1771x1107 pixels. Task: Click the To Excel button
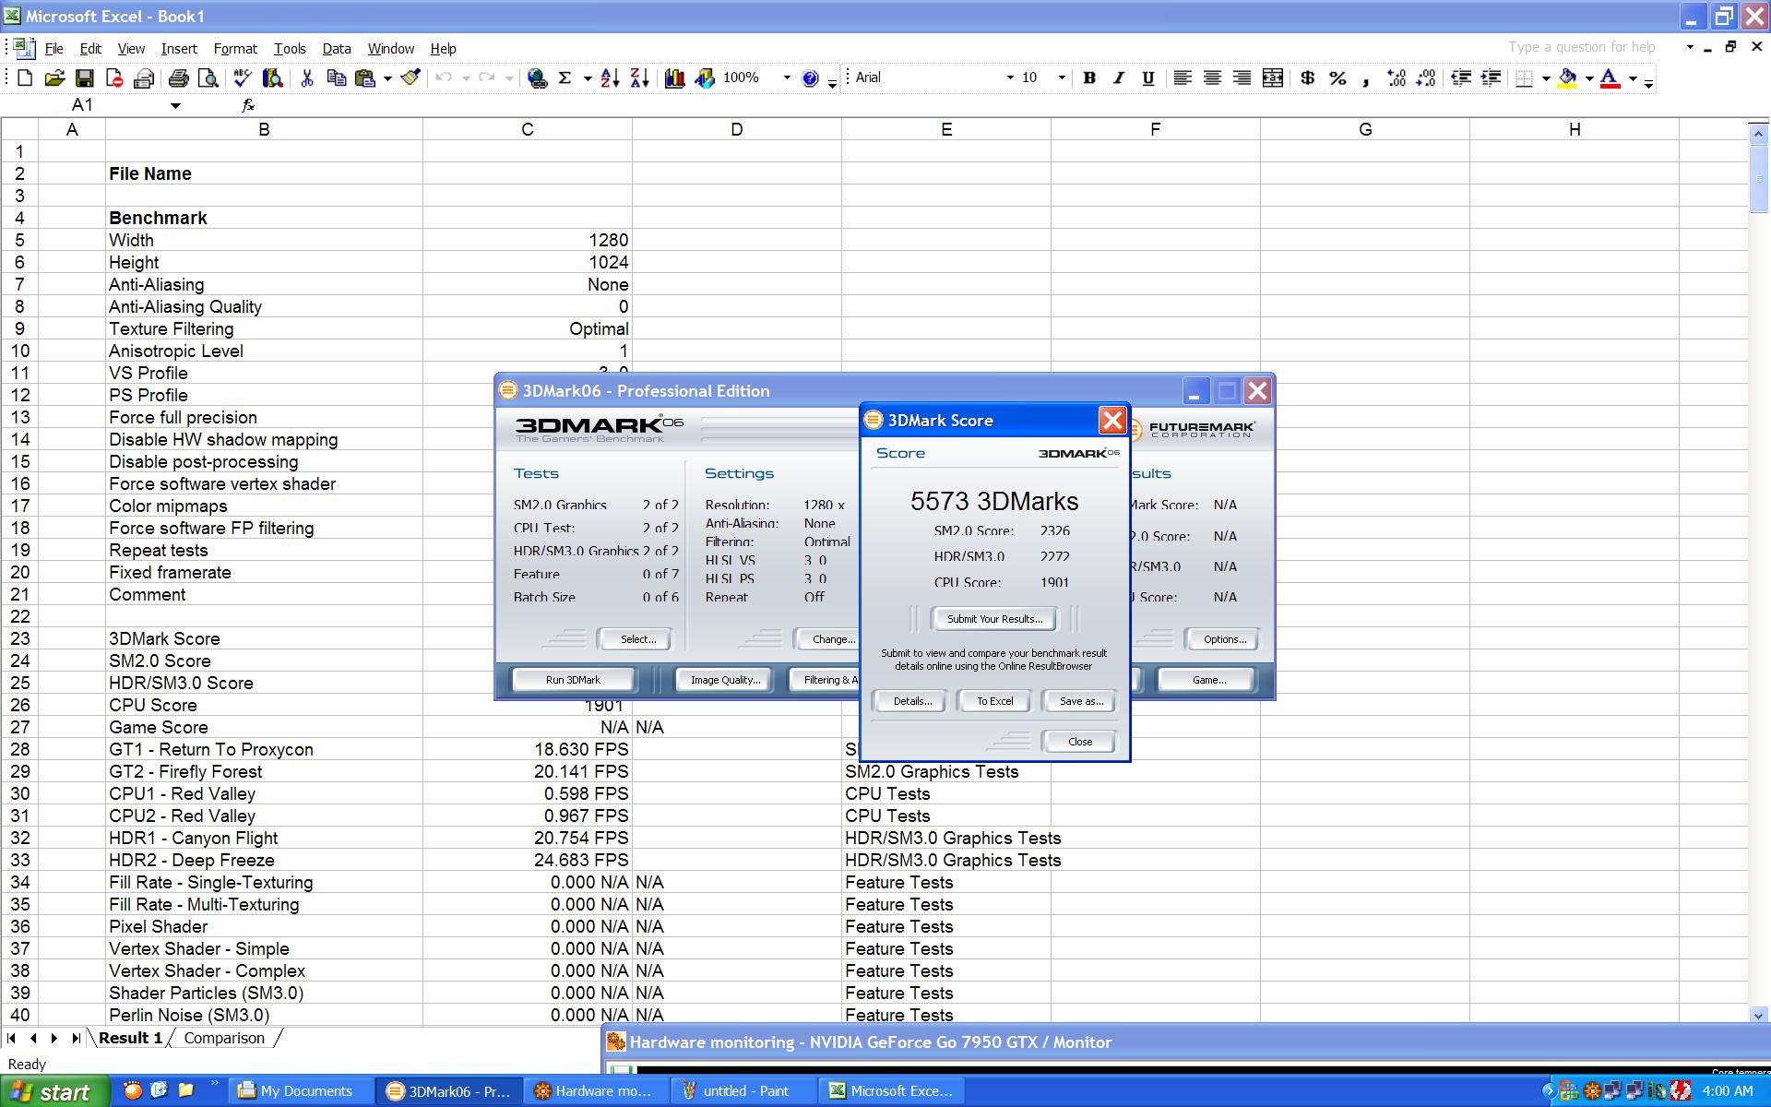pyautogui.click(x=995, y=701)
